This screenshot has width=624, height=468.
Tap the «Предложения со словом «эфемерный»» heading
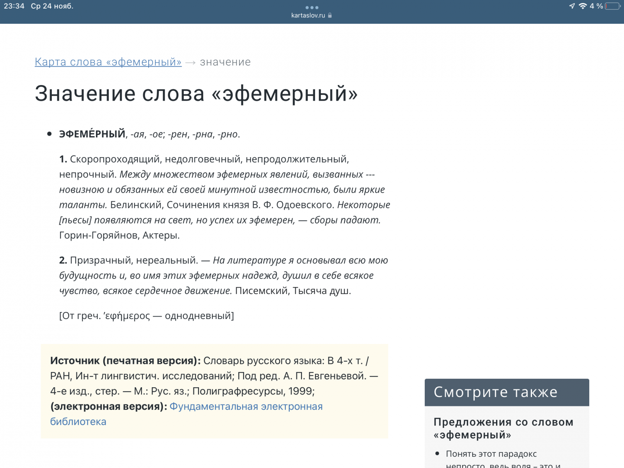pyautogui.click(x=503, y=428)
